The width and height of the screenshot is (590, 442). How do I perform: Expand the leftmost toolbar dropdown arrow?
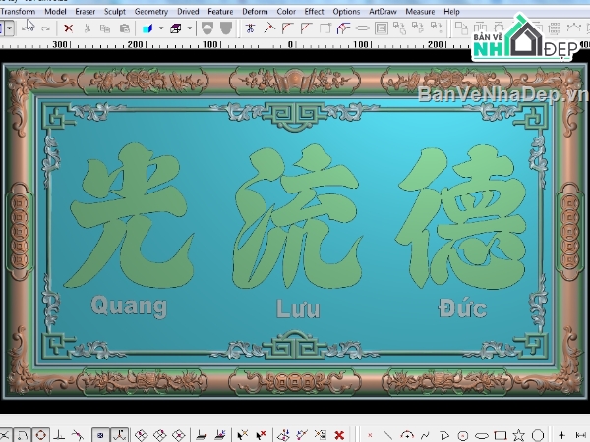10,28
